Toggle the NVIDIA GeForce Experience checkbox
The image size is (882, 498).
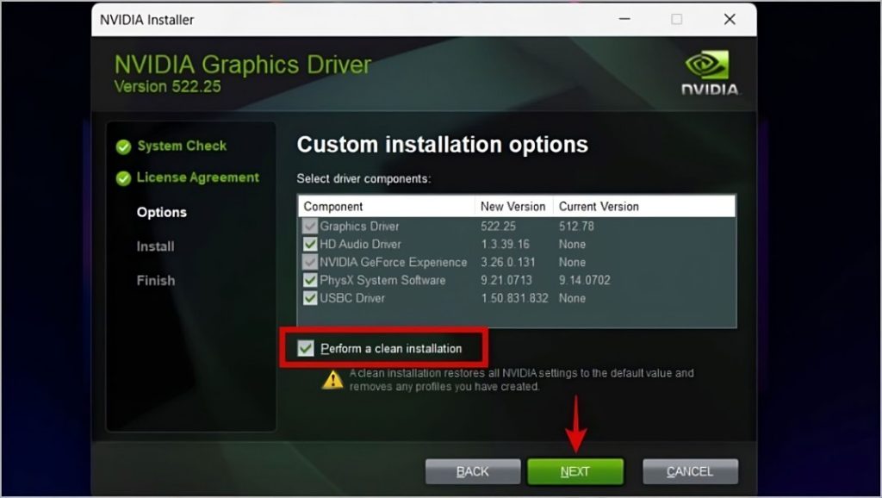click(x=310, y=262)
